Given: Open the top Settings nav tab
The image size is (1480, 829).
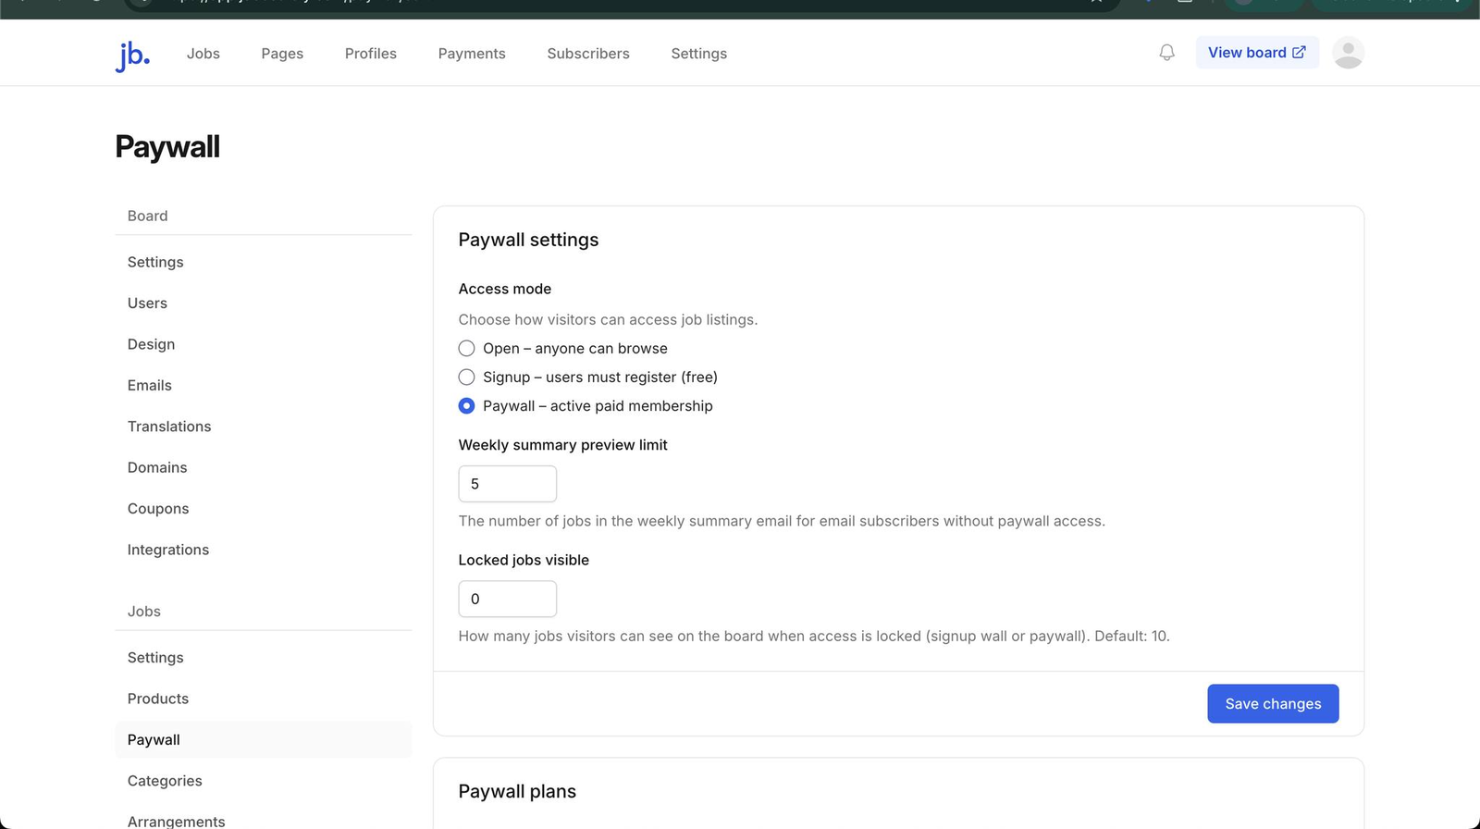Looking at the screenshot, I should (699, 54).
